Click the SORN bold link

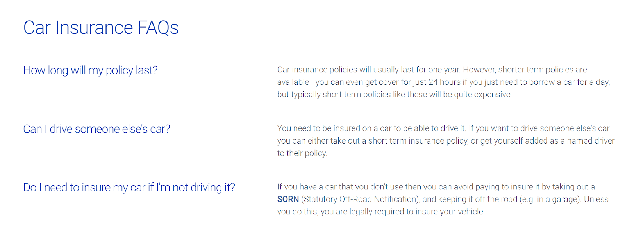pyautogui.click(x=288, y=199)
